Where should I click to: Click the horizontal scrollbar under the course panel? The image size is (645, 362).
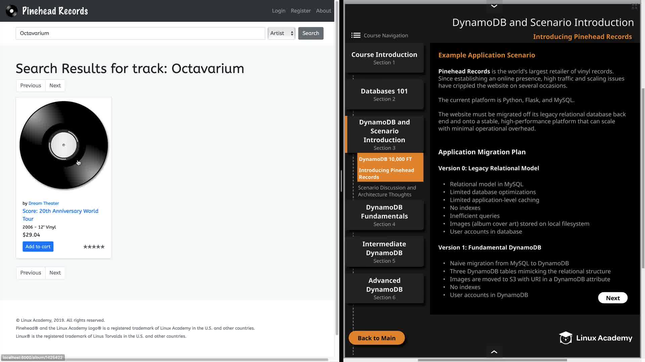pos(492,360)
